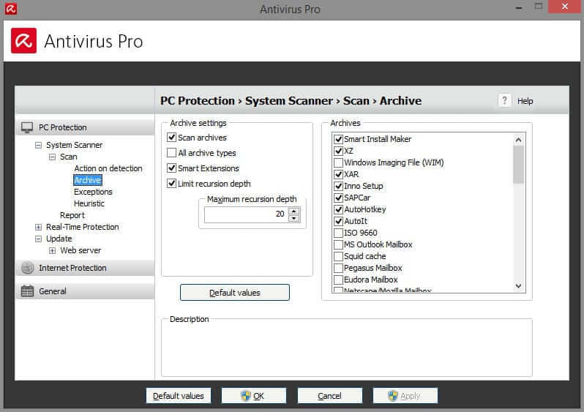The width and height of the screenshot is (584, 412).
Task: Toggle the XZ archive checkbox
Action: 338,151
